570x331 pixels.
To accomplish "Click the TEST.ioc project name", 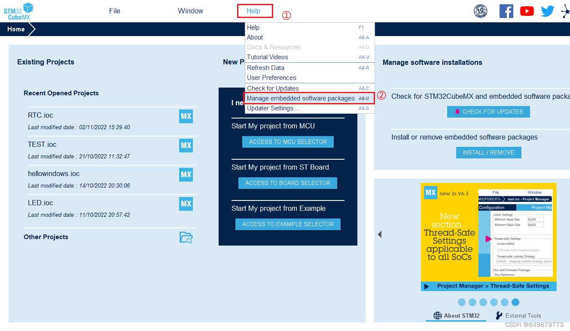I will [x=42, y=145].
